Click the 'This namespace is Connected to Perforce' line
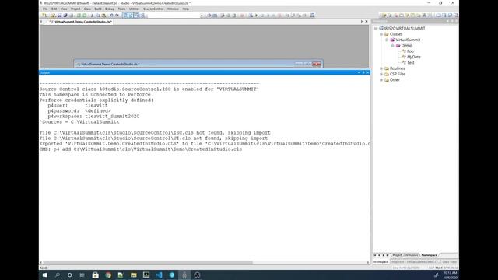The height and width of the screenshot is (280, 498). (x=95, y=95)
